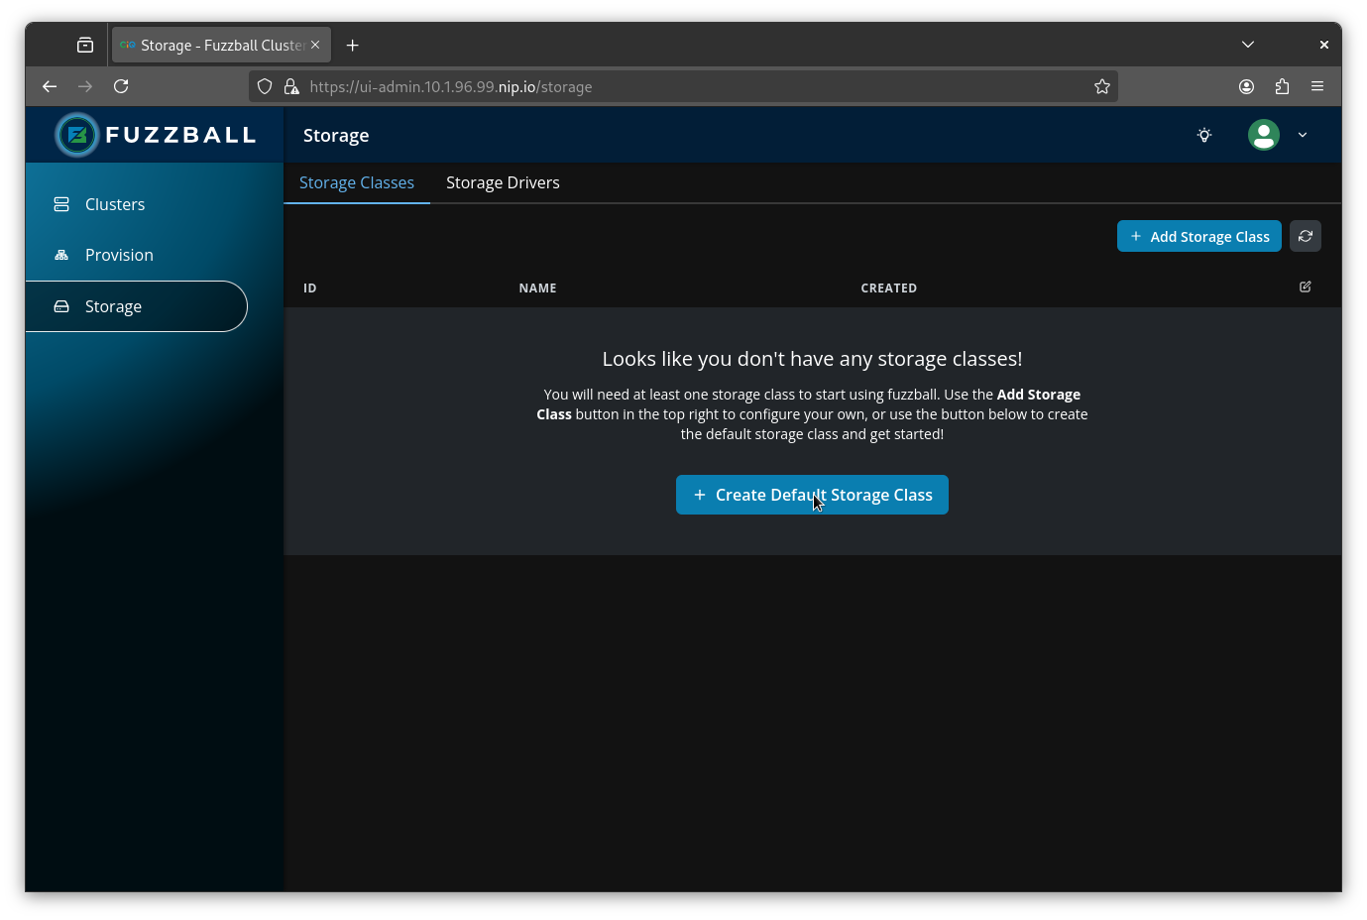Bookmark this page with the star icon

1102,86
